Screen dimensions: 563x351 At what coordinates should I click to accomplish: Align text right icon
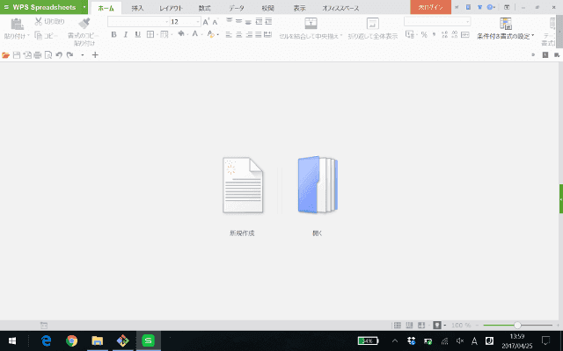pos(248,34)
